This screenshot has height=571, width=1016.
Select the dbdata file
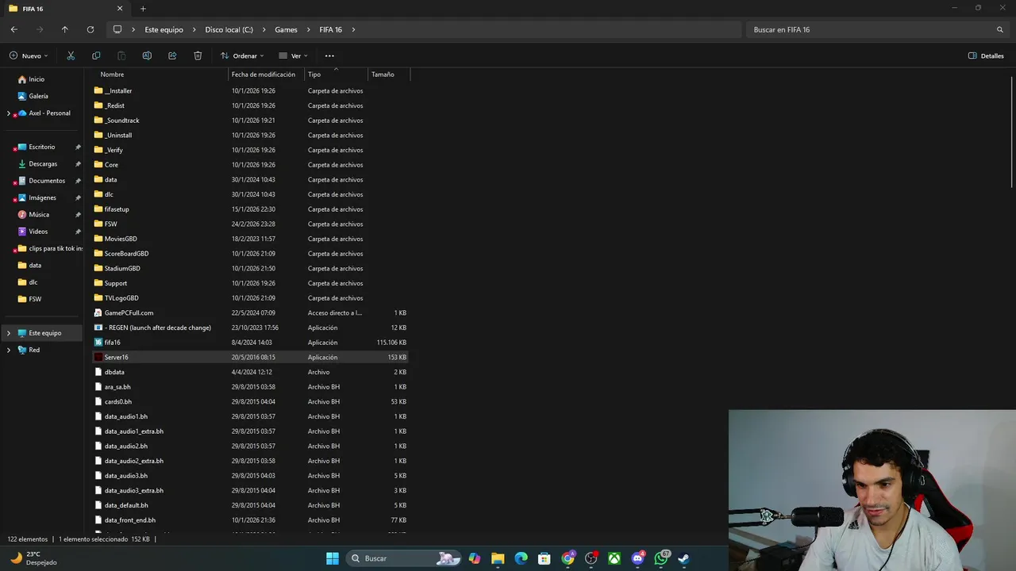tap(114, 372)
